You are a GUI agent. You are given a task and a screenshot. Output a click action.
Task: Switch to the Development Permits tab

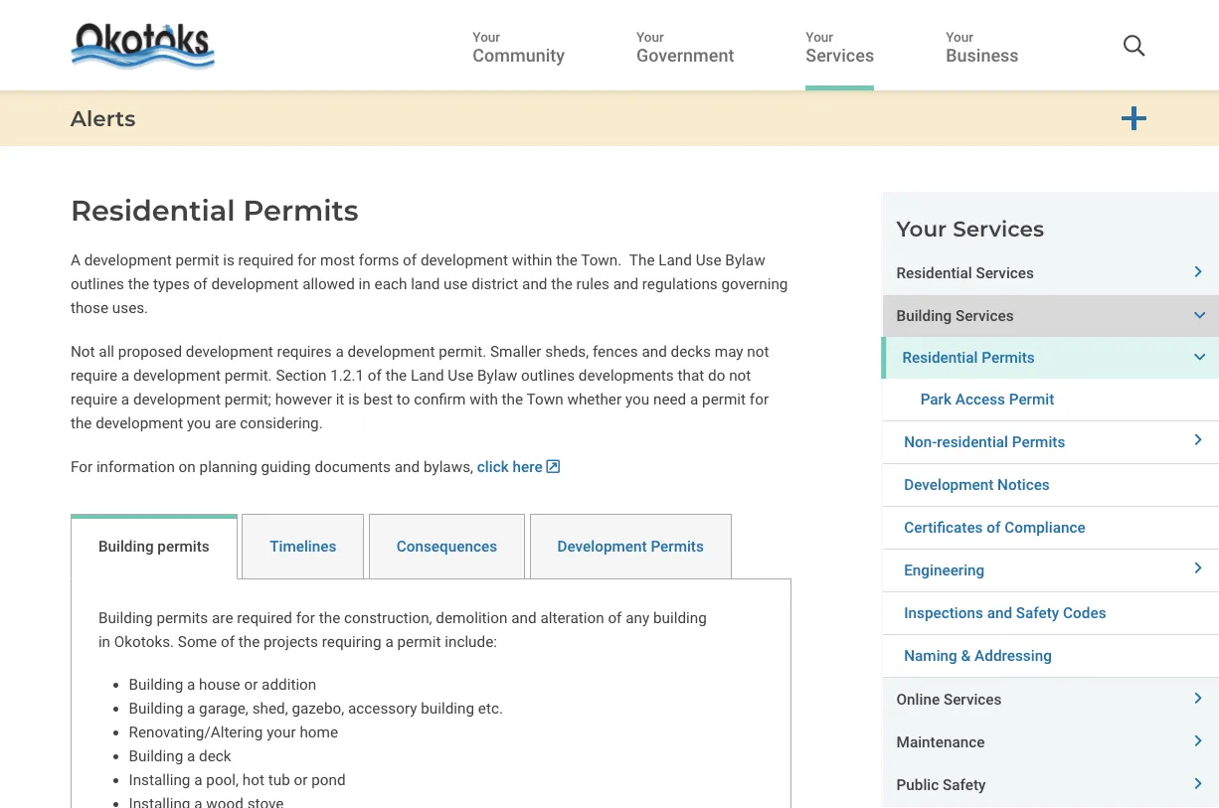tap(630, 547)
